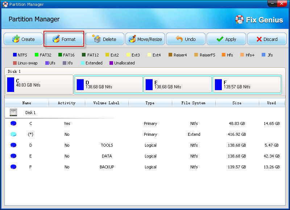Screen dimensions: 290x210
Task: Click the Linux-swap legend color swatch
Action: click(15, 63)
